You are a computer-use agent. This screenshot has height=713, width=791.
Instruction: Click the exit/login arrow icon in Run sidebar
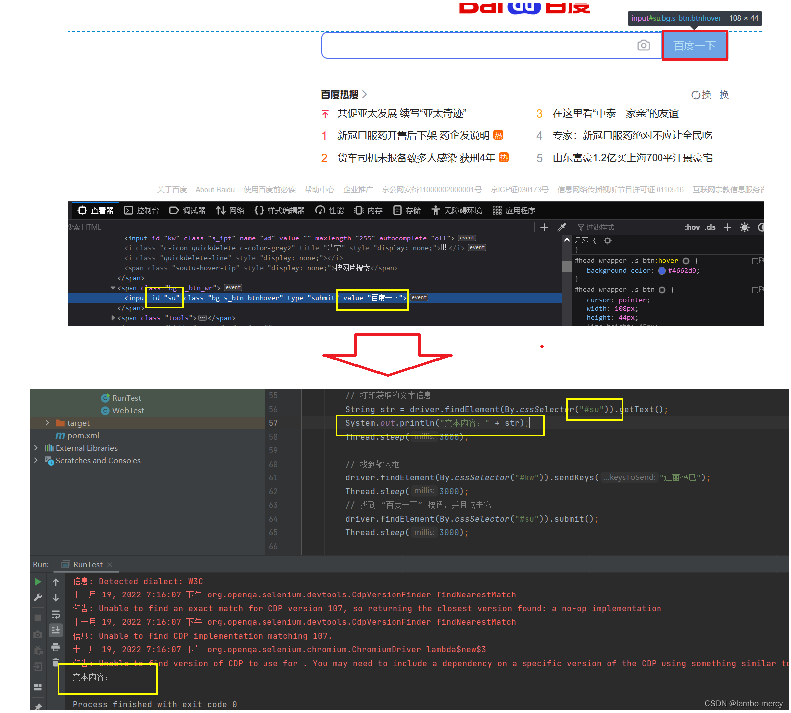point(38,667)
